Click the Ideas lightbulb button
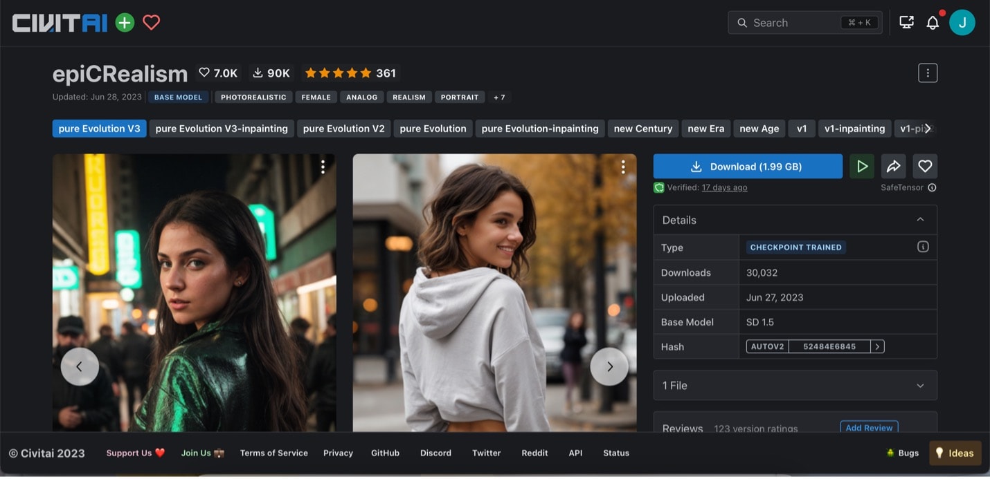The height and width of the screenshot is (479, 990). (955, 453)
